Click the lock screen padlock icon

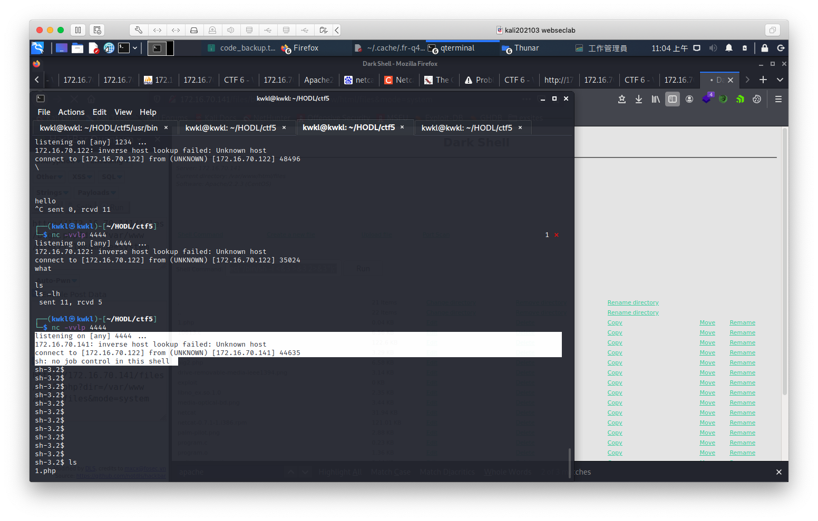tap(764, 48)
